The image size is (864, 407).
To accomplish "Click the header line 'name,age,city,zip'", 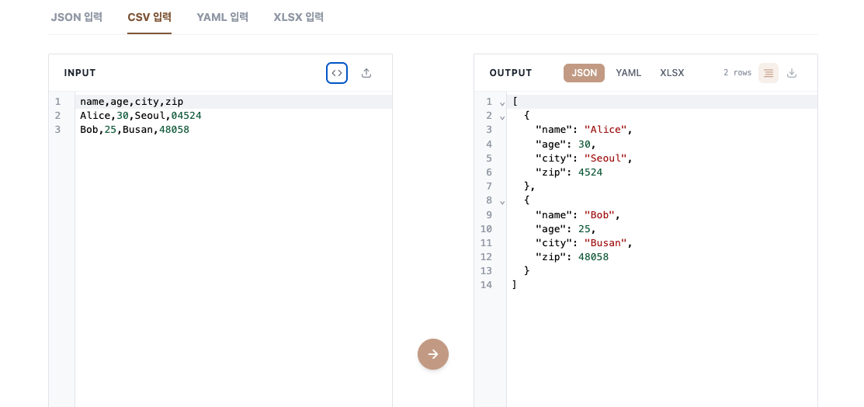I will point(132,102).
